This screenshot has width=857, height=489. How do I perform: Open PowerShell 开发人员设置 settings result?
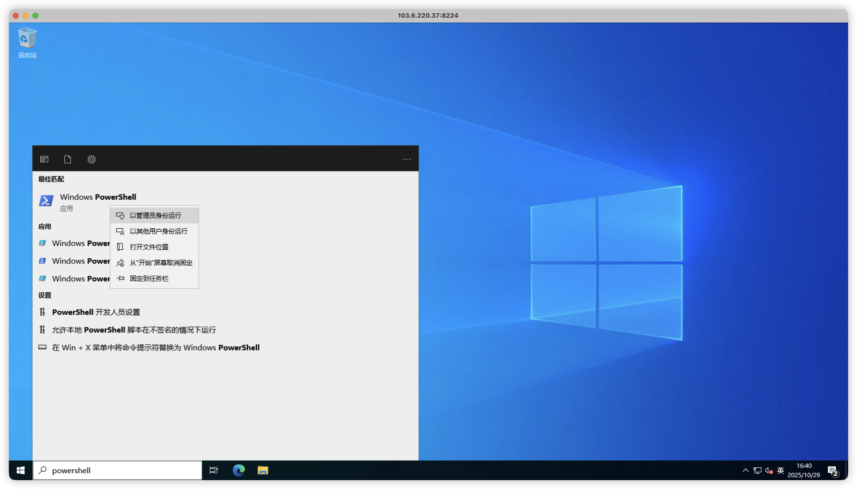coord(96,312)
